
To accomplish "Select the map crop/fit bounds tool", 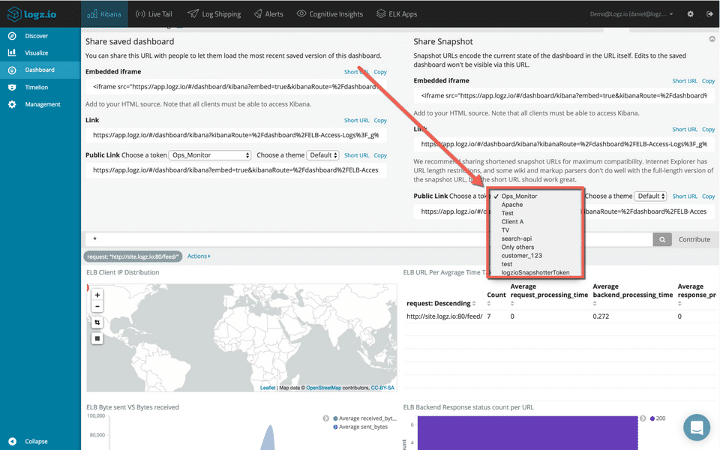I will click(x=97, y=322).
